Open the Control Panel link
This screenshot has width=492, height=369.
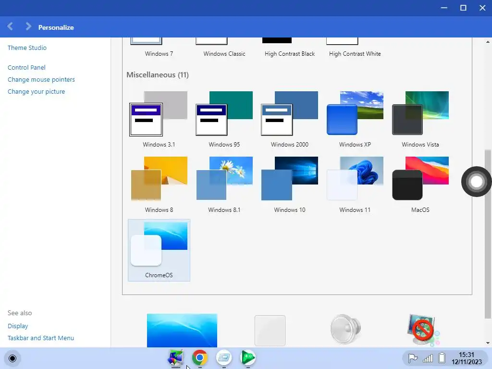click(26, 67)
